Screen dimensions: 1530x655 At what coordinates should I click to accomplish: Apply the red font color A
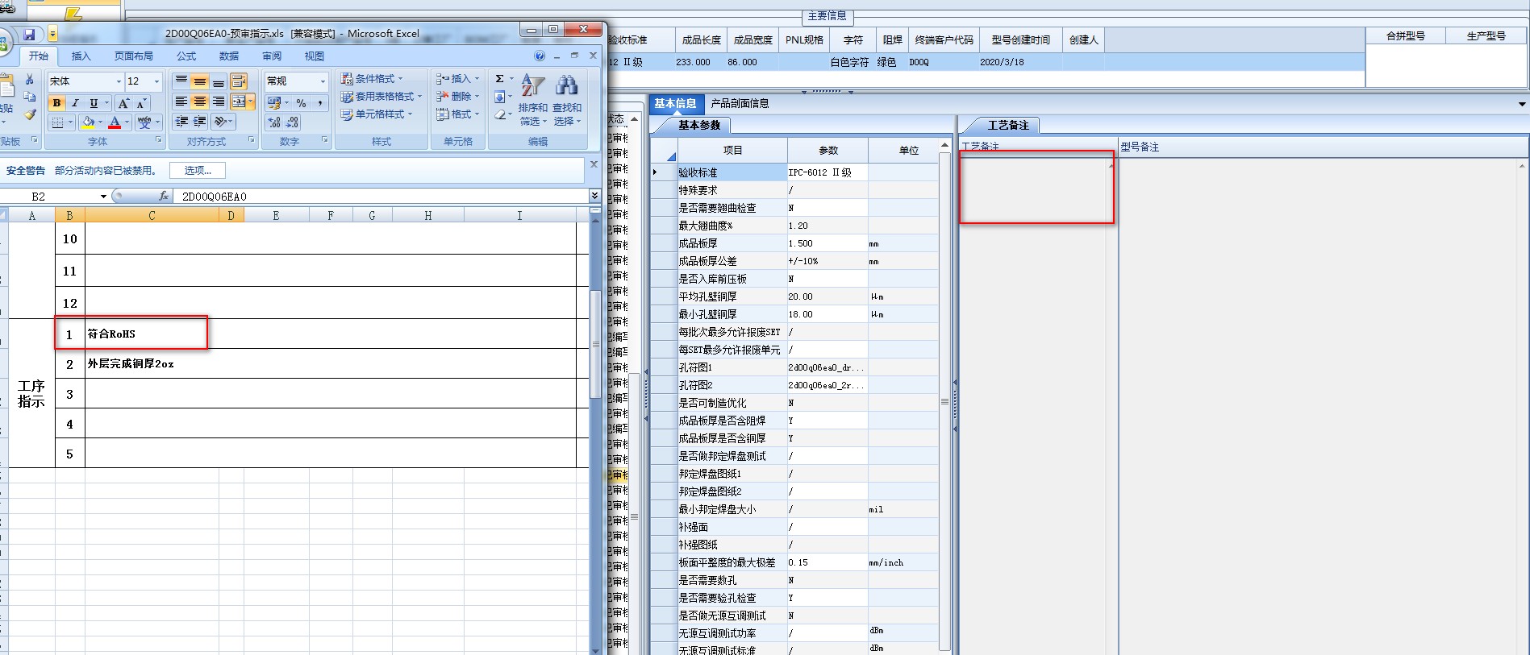(115, 122)
